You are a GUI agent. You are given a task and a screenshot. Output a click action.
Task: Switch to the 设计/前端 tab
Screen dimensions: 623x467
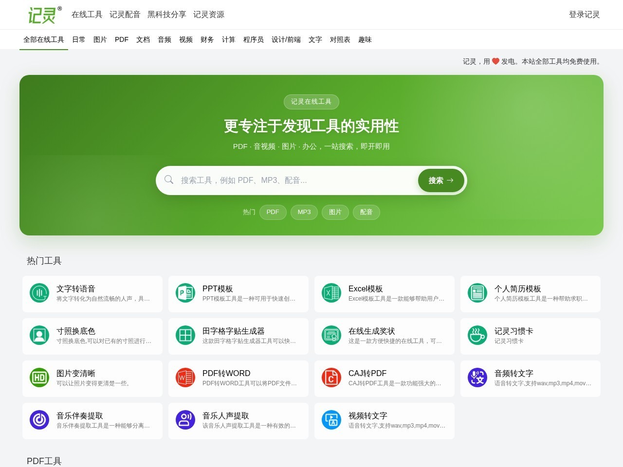[286, 39]
